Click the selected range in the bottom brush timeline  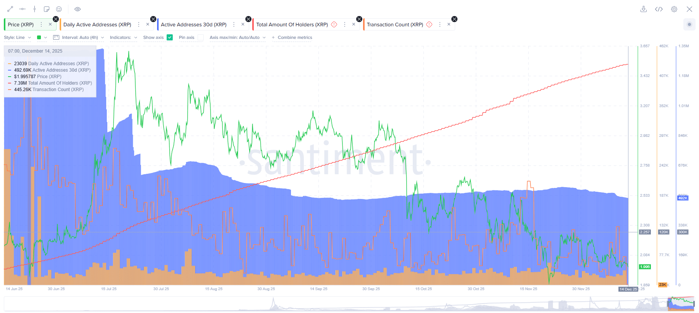click(681, 304)
